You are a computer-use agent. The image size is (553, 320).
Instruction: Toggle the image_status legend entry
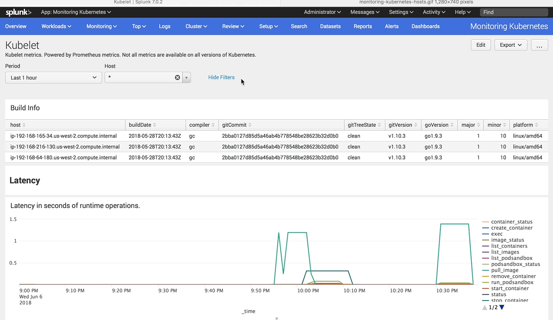[503, 240]
